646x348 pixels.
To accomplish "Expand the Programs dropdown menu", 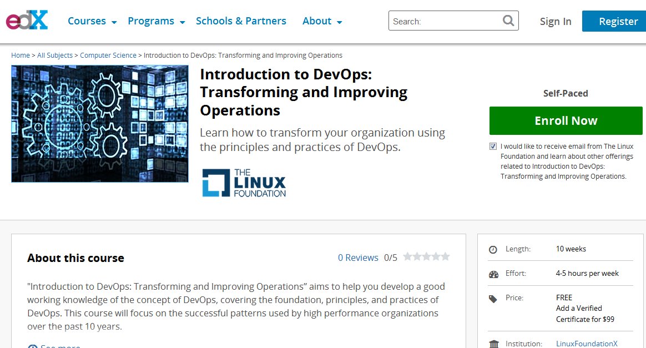I will (157, 21).
